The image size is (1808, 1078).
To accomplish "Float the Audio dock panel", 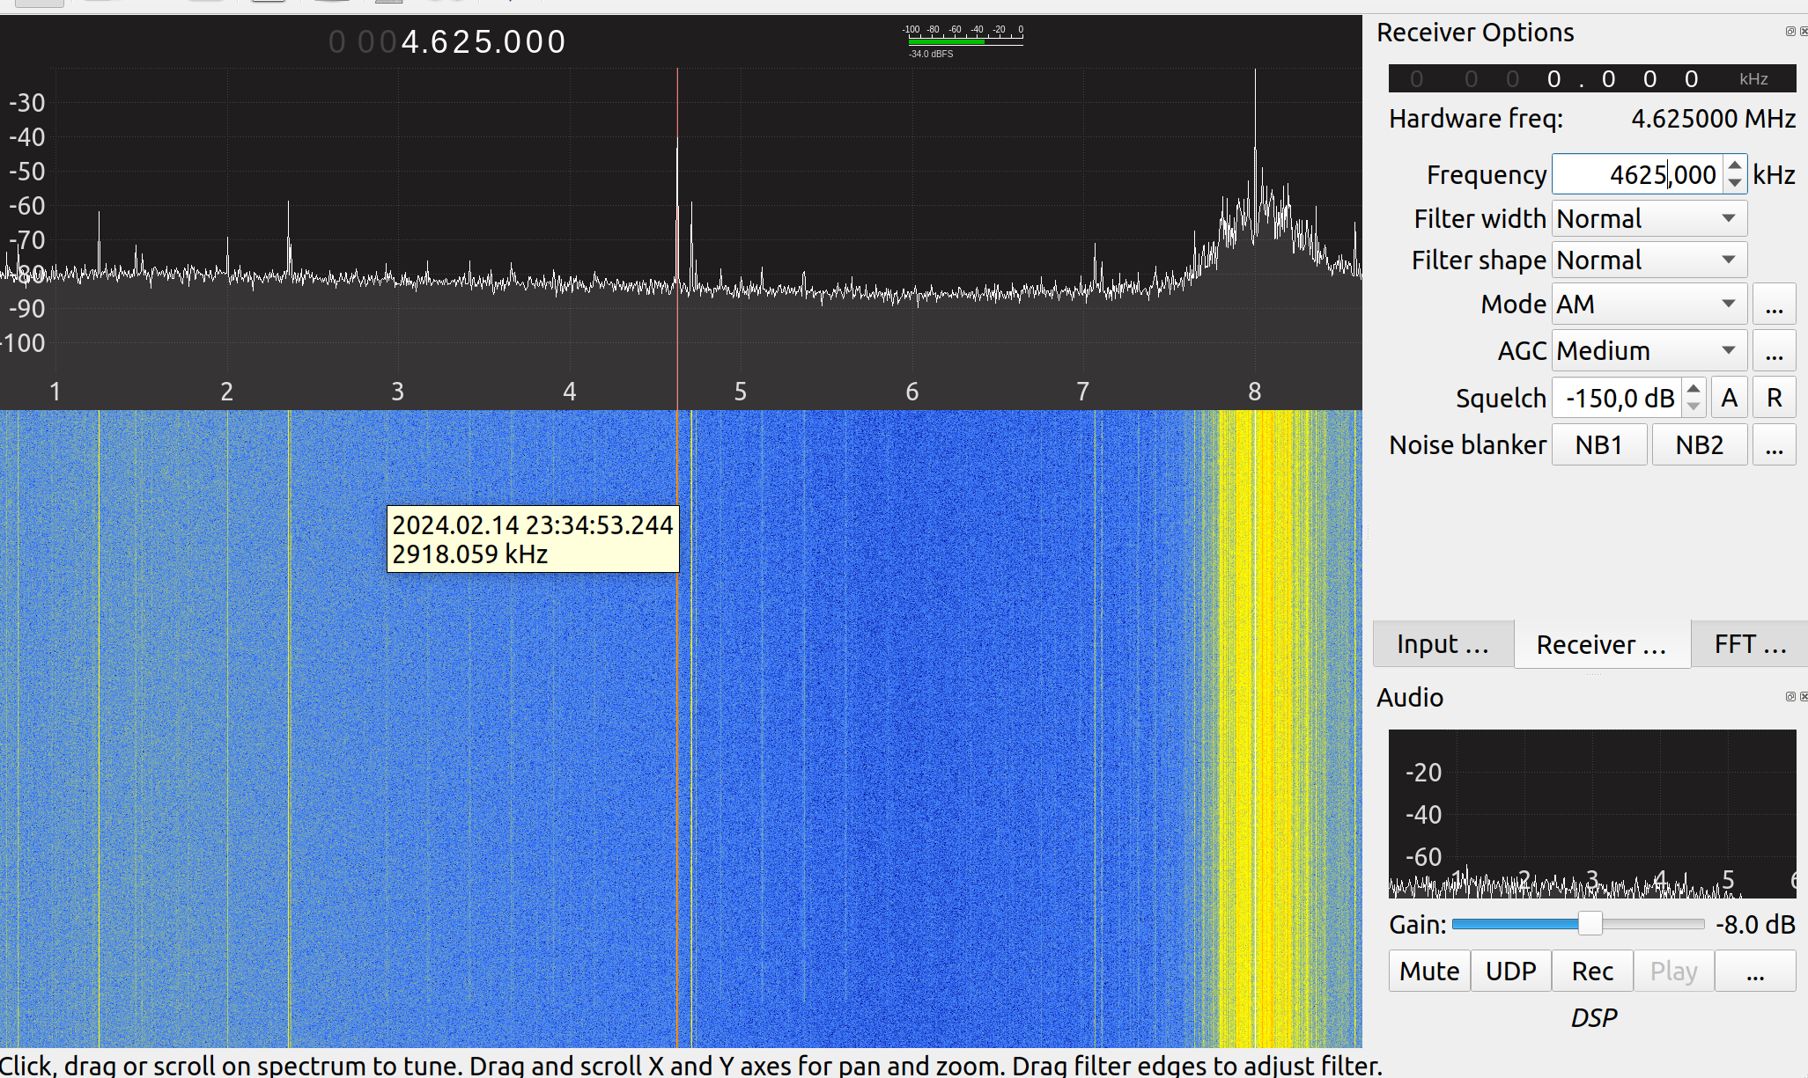I will [1790, 697].
